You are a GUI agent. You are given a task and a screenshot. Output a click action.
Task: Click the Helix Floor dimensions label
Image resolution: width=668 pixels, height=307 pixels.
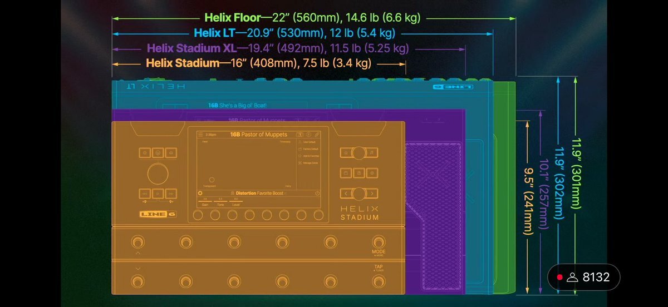(x=312, y=18)
